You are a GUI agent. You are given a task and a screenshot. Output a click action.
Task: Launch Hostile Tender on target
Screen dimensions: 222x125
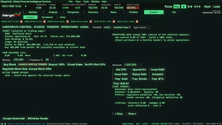click(32, 65)
